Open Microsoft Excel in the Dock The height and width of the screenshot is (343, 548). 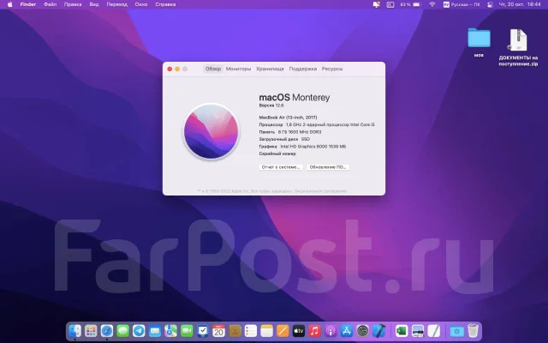pos(402,331)
